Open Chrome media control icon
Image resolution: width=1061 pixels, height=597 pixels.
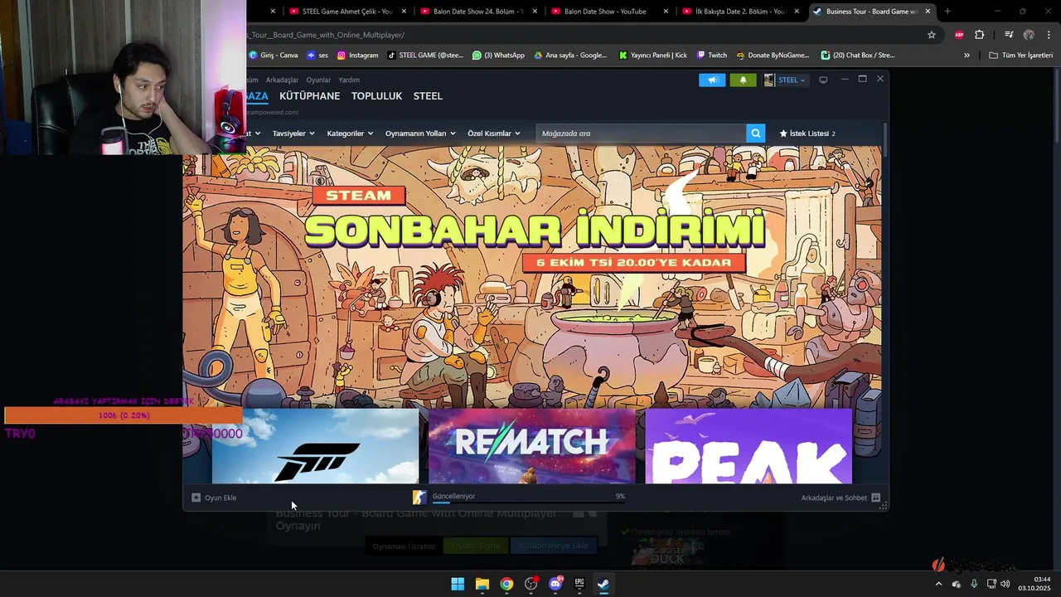(x=1009, y=35)
